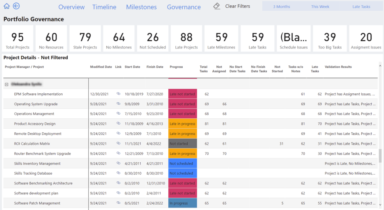Select the No Resources card
This screenshot has height=210, width=384.
click(x=51, y=39)
